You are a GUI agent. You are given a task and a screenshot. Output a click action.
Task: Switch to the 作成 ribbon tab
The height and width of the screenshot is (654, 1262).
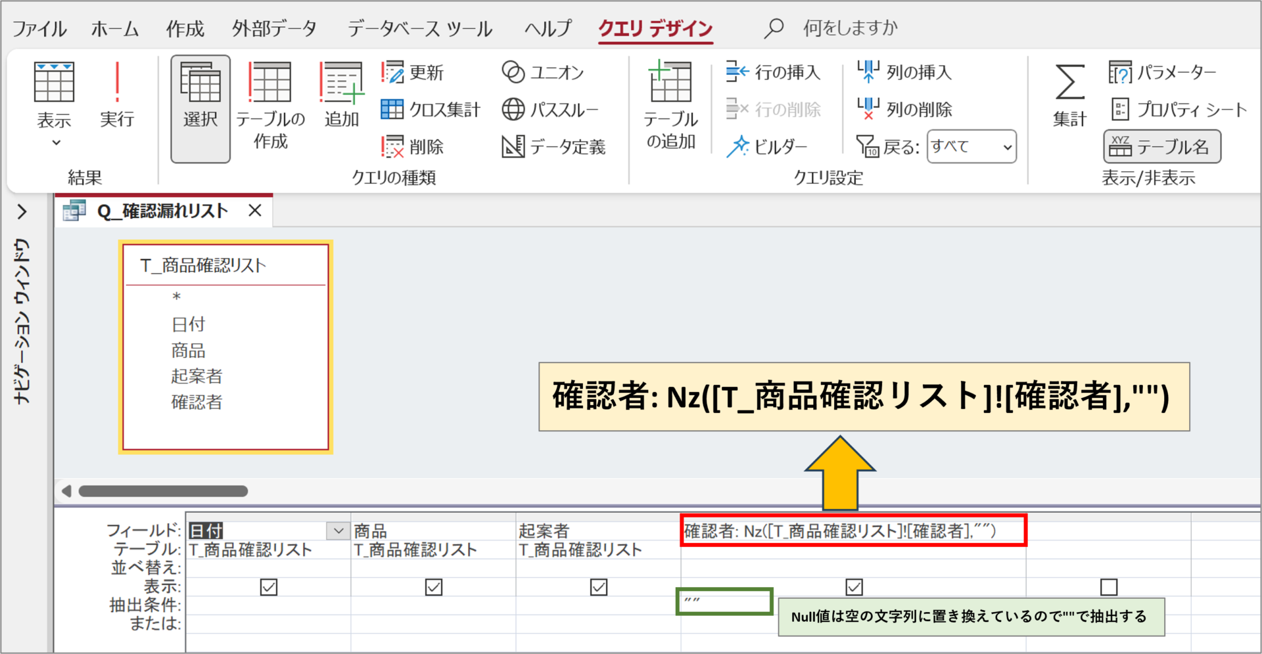tap(185, 28)
